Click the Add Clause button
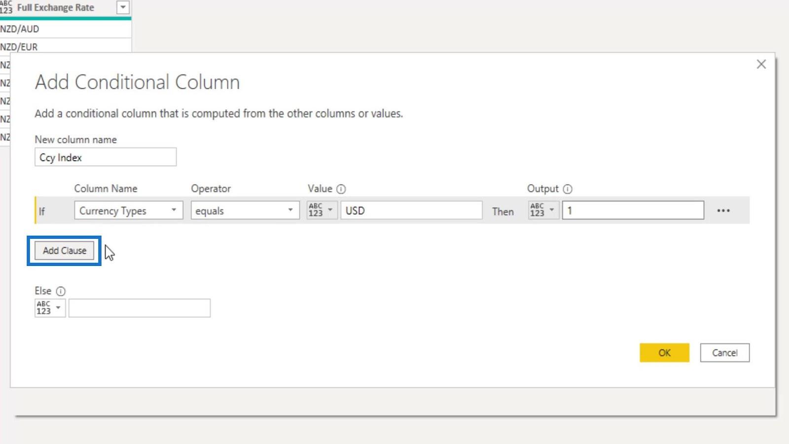Screen dimensions: 789x444 coord(64,251)
